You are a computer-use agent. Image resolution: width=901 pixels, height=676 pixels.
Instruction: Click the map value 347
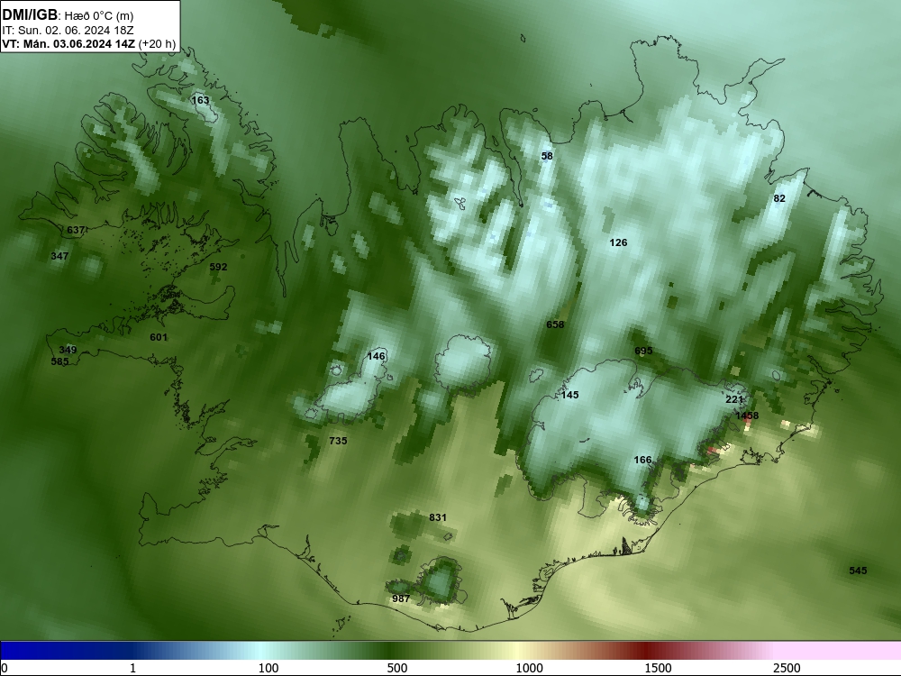click(59, 256)
